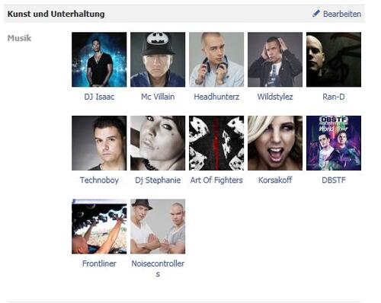
Task: Visit the Korsakoff page link
Action: click(x=275, y=180)
